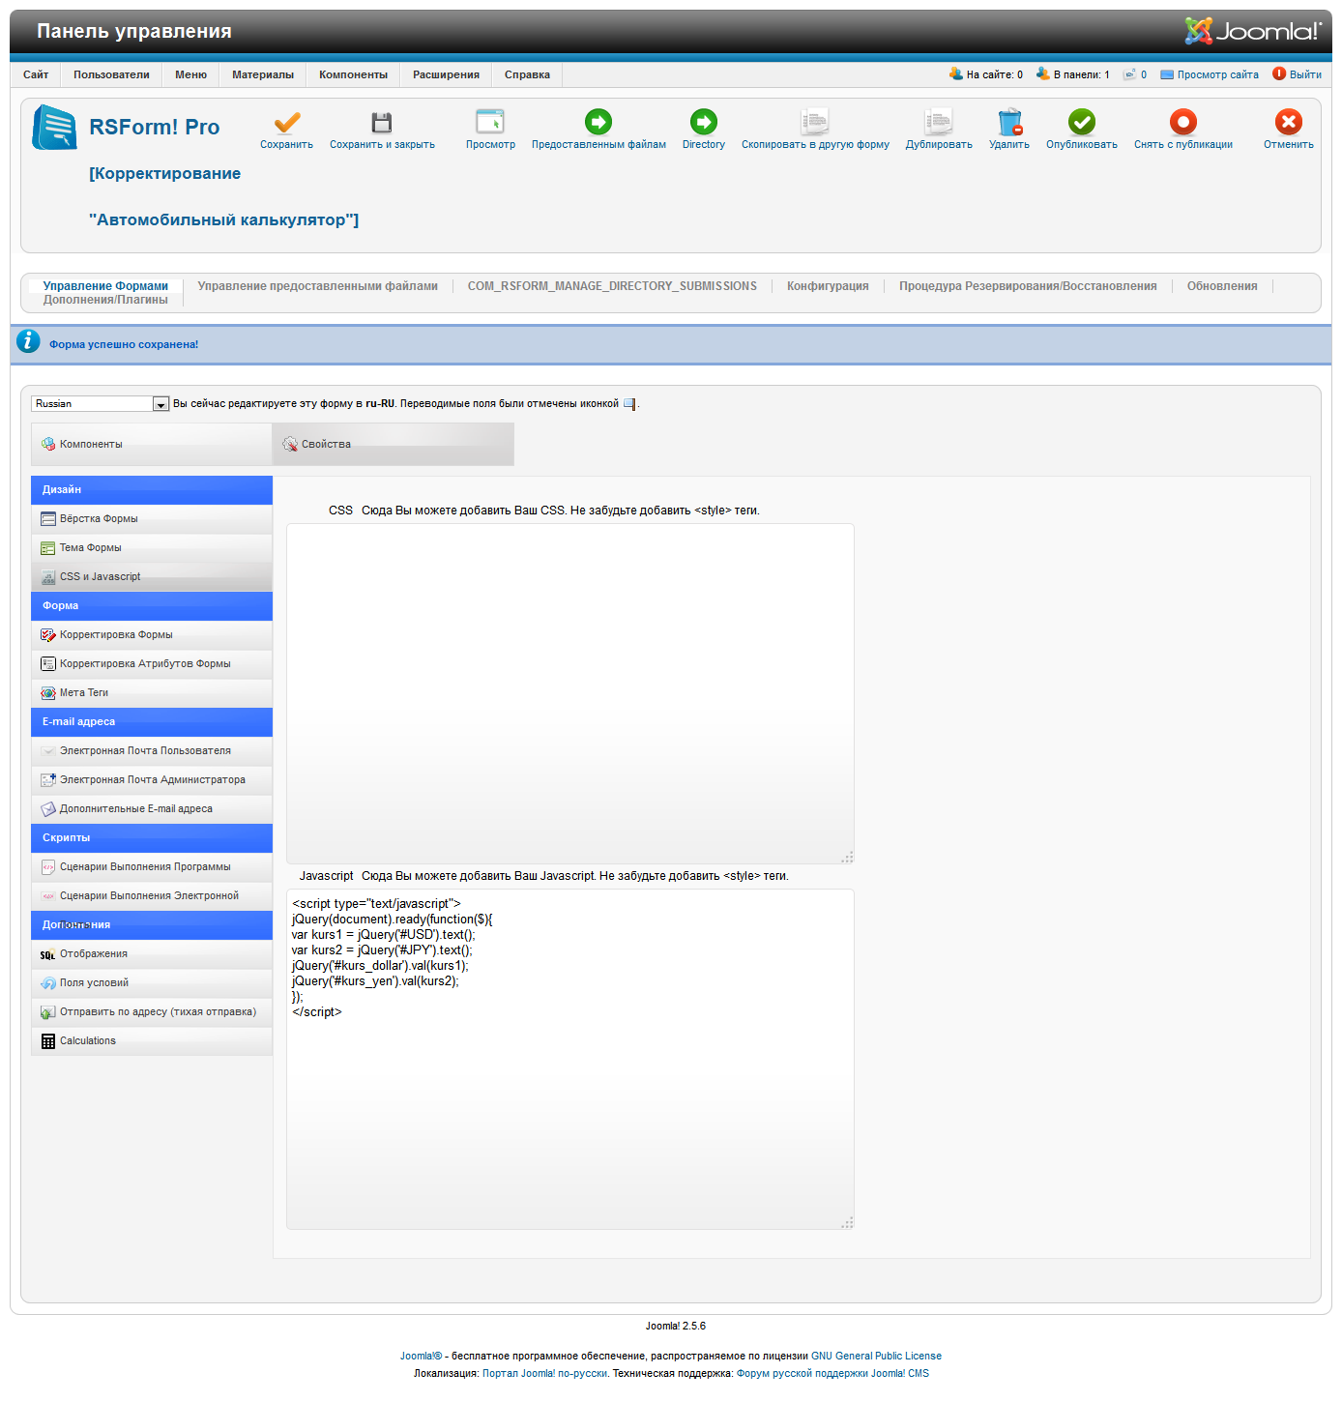This screenshot has height=1402, width=1342.
Task: Open the Сайт menu
Action: [x=36, y=74]
